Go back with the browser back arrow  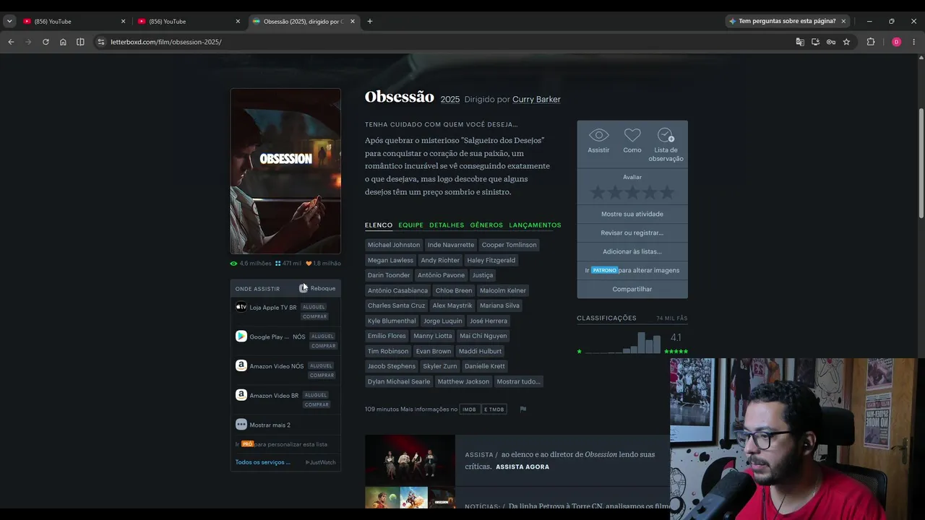pyautogui.click(x=11, y=42)
